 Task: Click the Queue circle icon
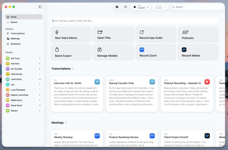point(8,22)
